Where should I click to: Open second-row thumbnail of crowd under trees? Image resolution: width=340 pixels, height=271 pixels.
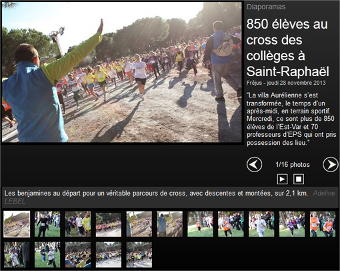78,255
